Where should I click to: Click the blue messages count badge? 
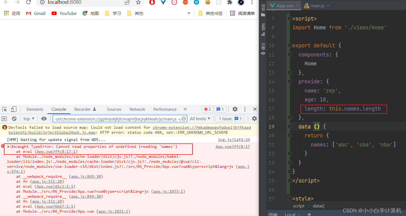click(220, 109)
